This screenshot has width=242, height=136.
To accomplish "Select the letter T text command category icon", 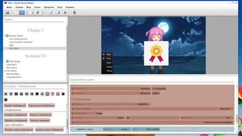I will 53,94.
